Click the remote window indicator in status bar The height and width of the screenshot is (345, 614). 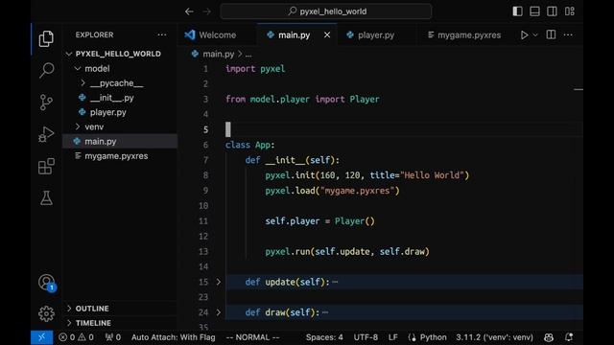coord(41,337)
